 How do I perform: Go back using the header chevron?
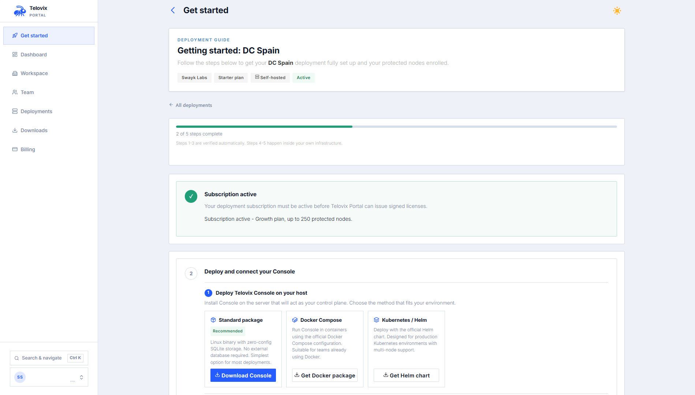click(x=173, y=10)
